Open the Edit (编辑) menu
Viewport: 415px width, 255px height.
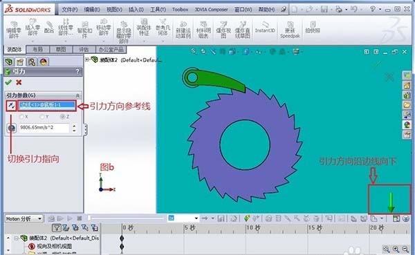pos(91,10)
